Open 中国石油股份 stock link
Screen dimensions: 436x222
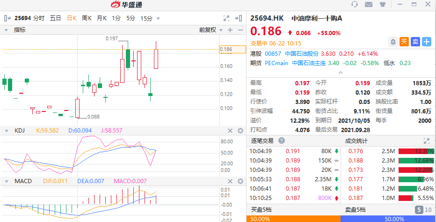click(x=302, y=54)
